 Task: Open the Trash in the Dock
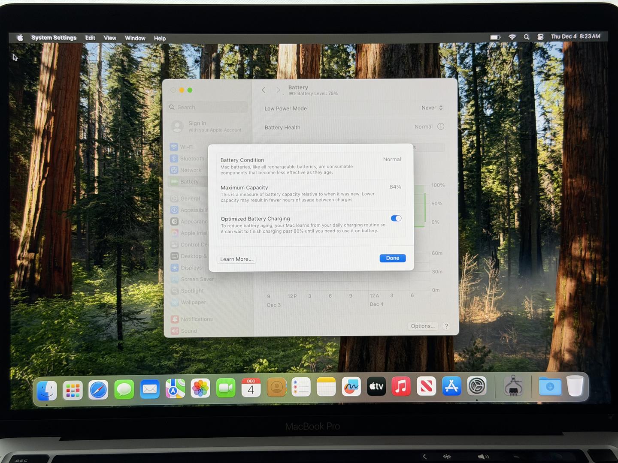575,386
